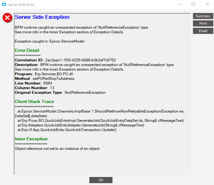This screenshot has height=185, width=214.
Task: Close the Server Side Error window
Action: (x=207, y=5)
